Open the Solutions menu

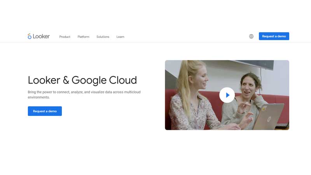103,37
